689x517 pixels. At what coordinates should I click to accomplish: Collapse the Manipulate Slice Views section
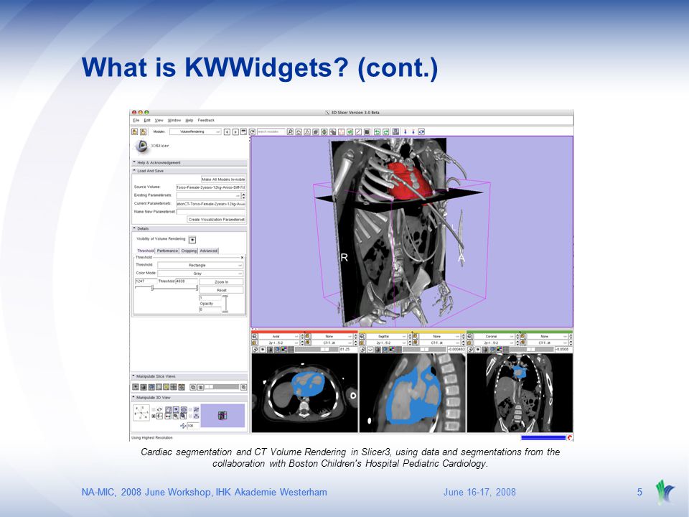(189, 376)
